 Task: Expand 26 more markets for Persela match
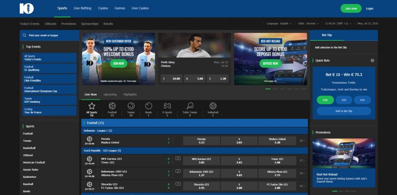(x=302, y=141)
